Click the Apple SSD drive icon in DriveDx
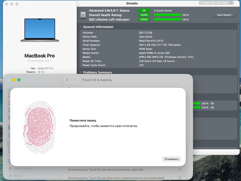Screen dimensions: 241x181 coord(83,15)
